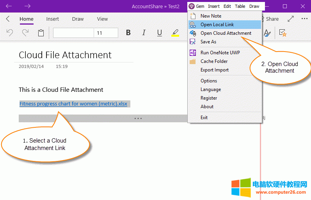Enter full screen with the expand arrows icon
This screenshot has width=311, height=200.
(291, 19)
